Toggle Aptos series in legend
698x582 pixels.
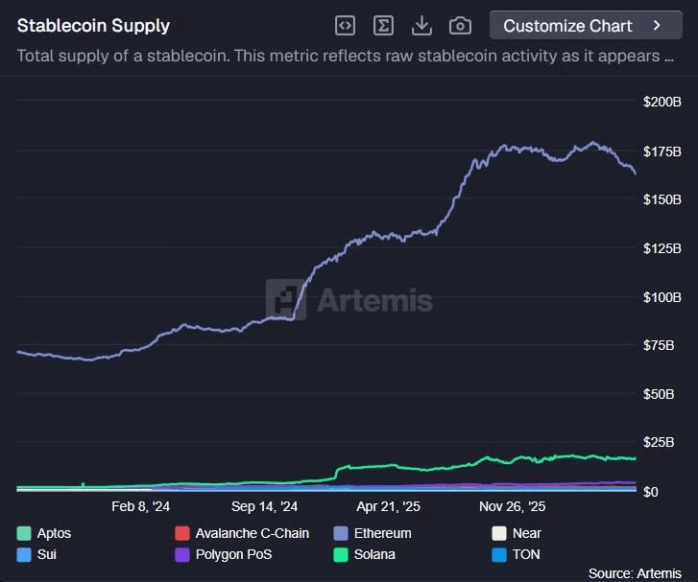point(43,533)
